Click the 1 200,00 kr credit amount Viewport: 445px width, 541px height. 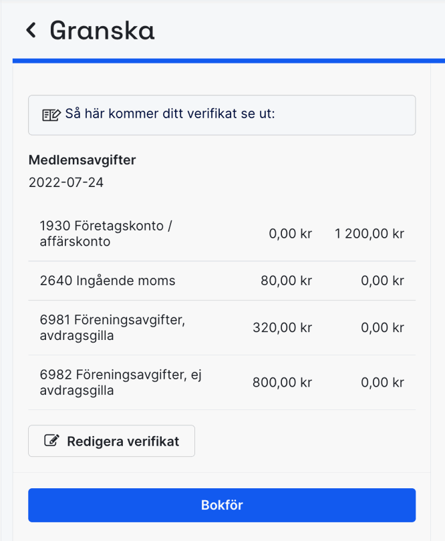pos(369,234)
